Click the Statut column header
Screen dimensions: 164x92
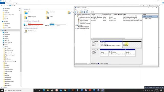132,15
